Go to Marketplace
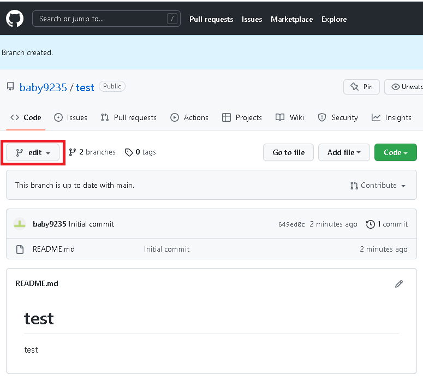Image resolution: width=423 pixels, height=392 pixels. point(291,19)
